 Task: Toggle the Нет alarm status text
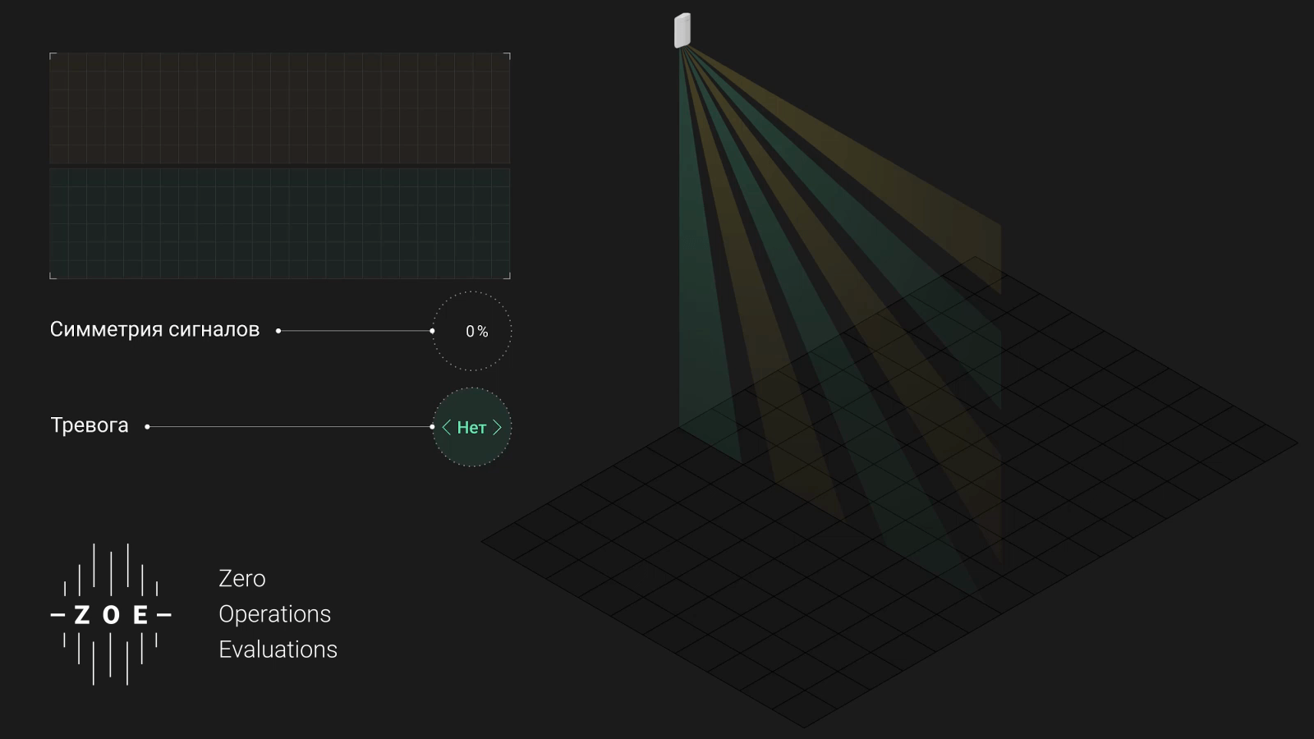(x=471, y=428)
